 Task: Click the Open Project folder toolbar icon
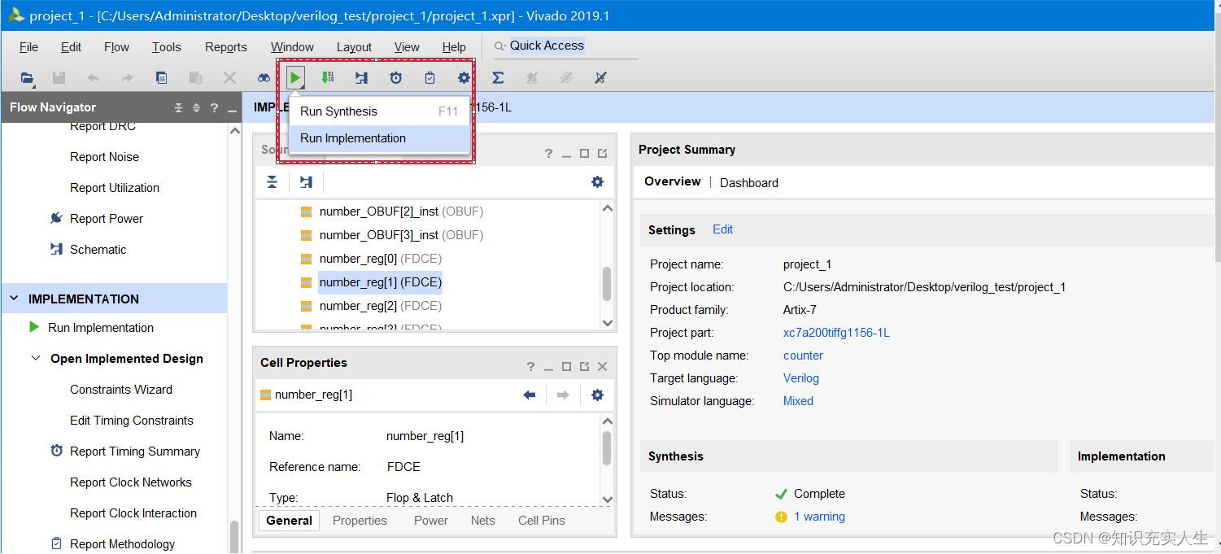(x=27, y=78)
